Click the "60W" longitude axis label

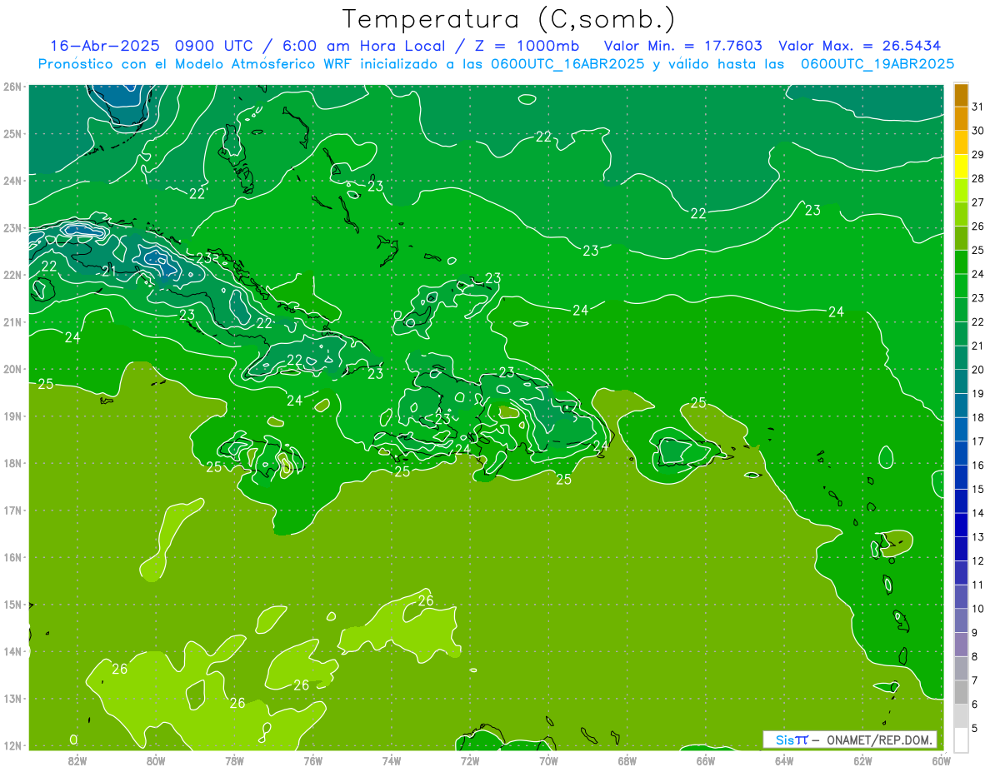point(941,761)
